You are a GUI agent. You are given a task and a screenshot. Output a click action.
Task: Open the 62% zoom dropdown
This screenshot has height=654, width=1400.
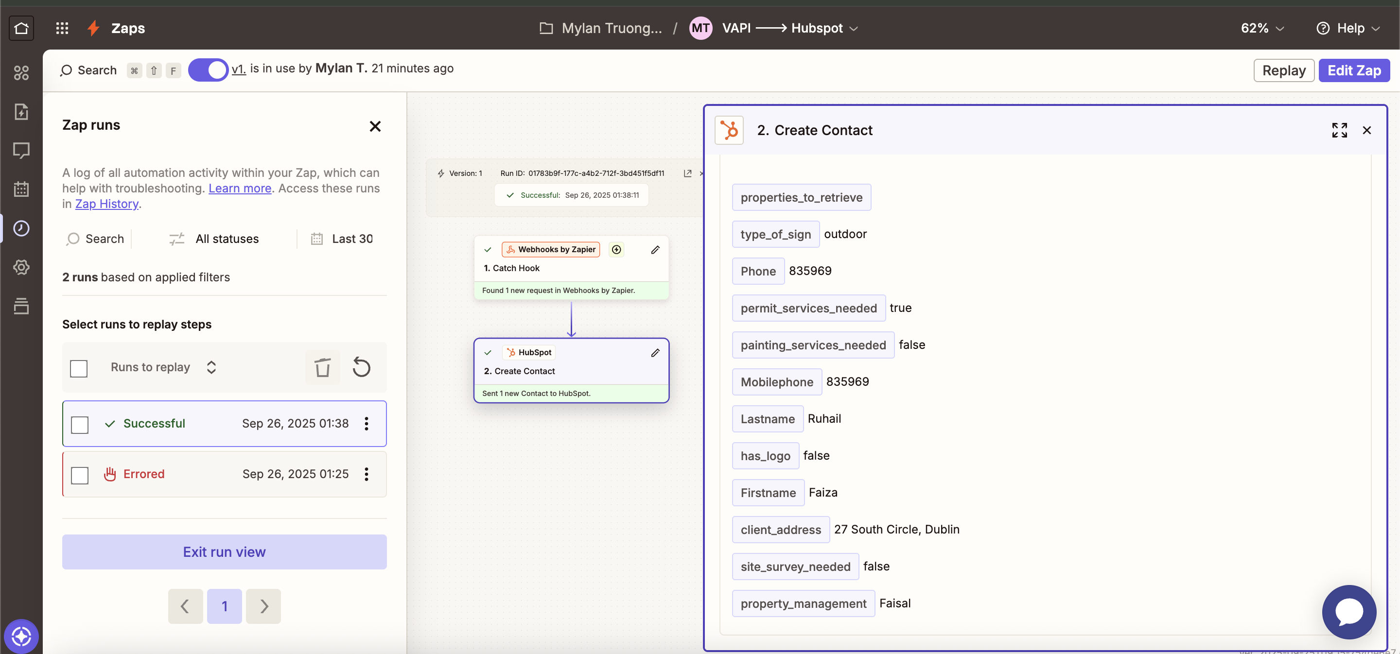click(1262, 28)
